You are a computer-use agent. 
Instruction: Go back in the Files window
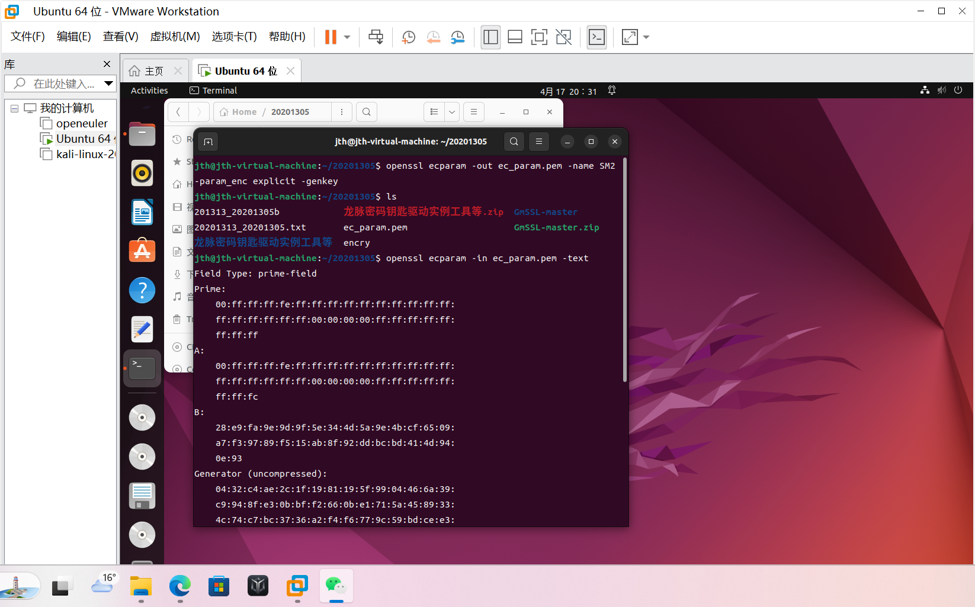coord(178,112)
